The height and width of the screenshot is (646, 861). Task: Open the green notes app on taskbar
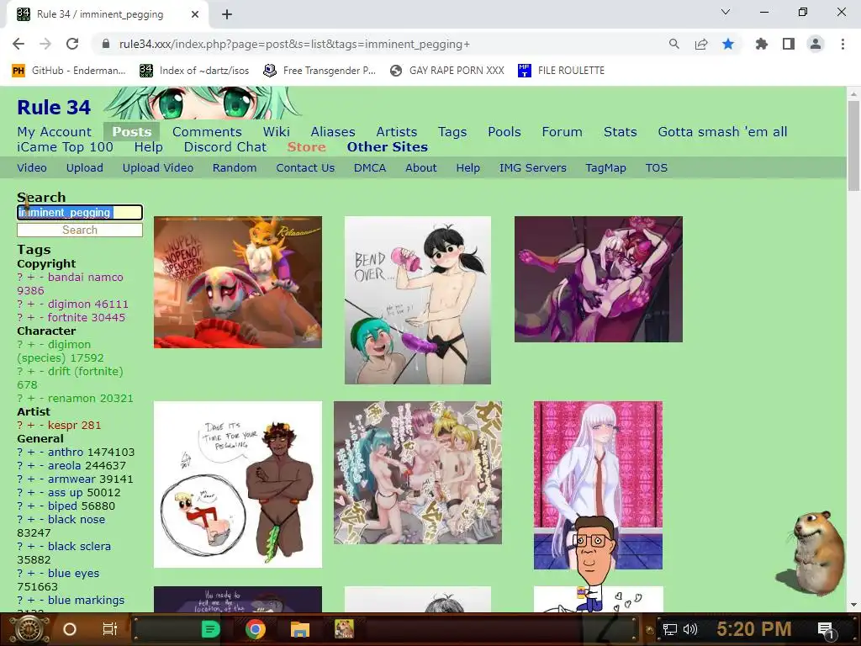[211, 629]
